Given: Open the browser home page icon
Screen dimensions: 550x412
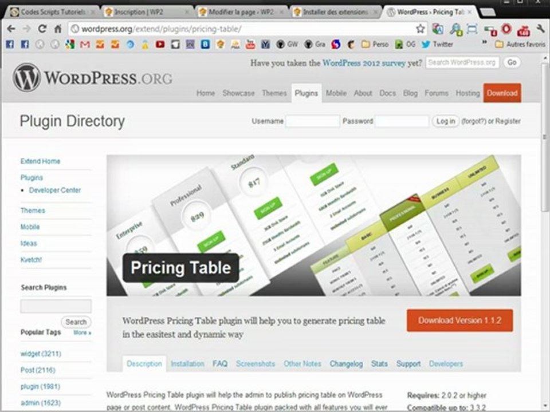Looking at the screenshot, I should (58, 29).
